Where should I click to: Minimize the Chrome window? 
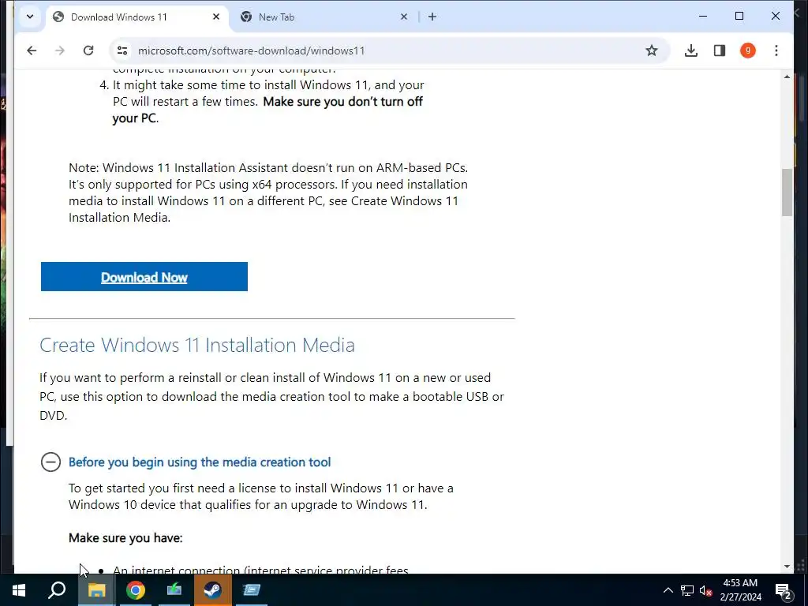(703, 17)
